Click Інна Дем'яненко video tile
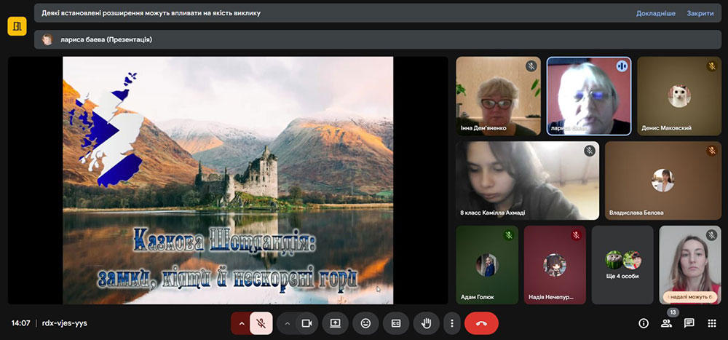This screenshot has width=728, height=340. coord(498,96)
